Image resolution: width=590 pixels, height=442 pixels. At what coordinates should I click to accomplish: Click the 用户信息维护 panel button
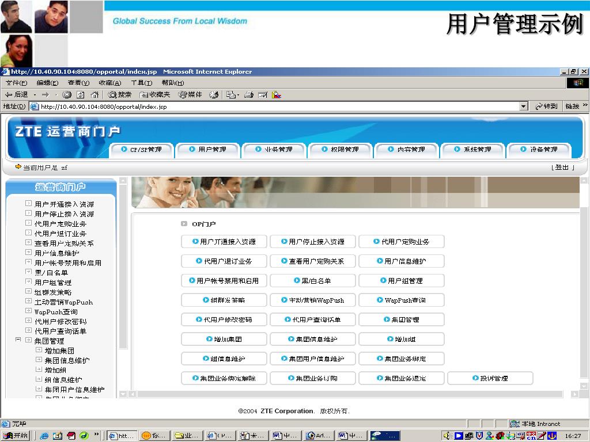[402, 261]
